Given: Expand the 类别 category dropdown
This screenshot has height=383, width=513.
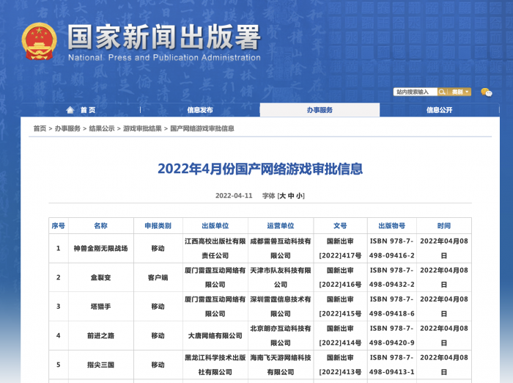Looking at the screenshot, I should 460,92.
